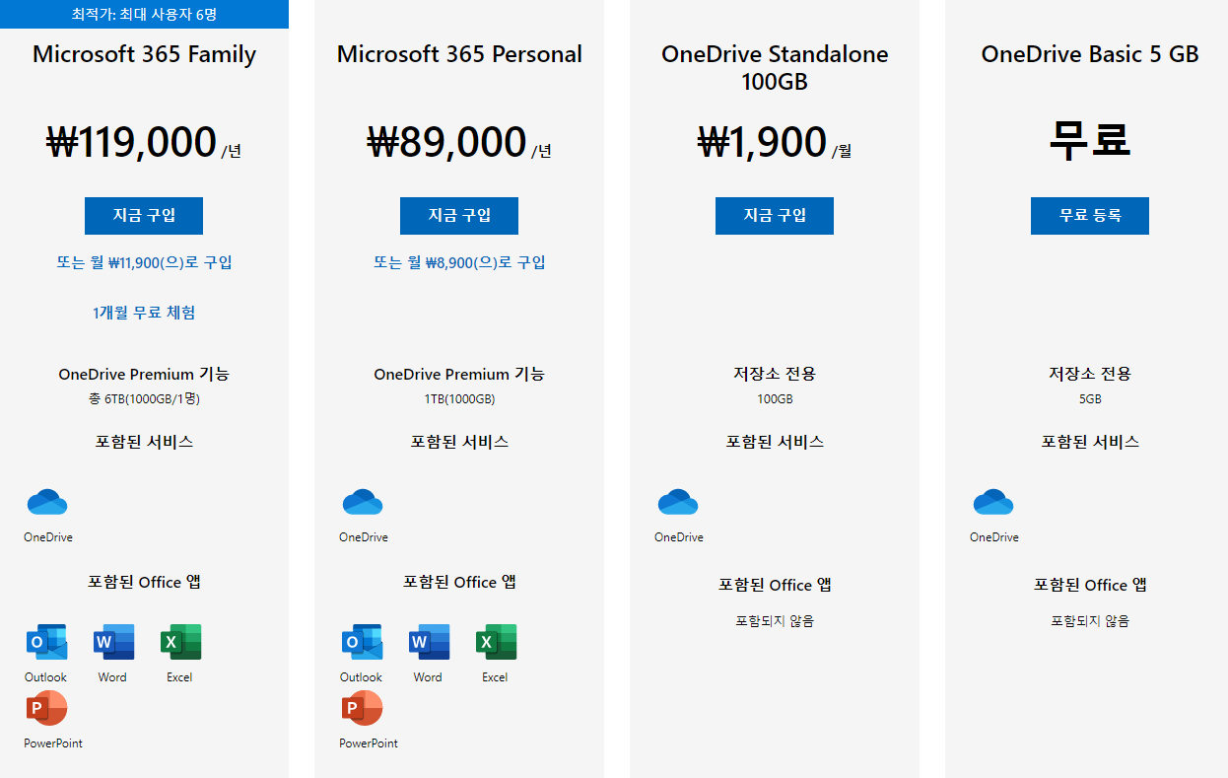This screenshot has width=1228, height=778.
Task: Click the 5GB storage text
Action: pyautogui.click(x=1090, y=399)
